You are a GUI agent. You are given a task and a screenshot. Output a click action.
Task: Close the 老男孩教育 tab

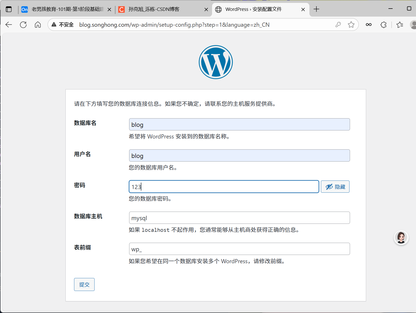click(109, 10)
